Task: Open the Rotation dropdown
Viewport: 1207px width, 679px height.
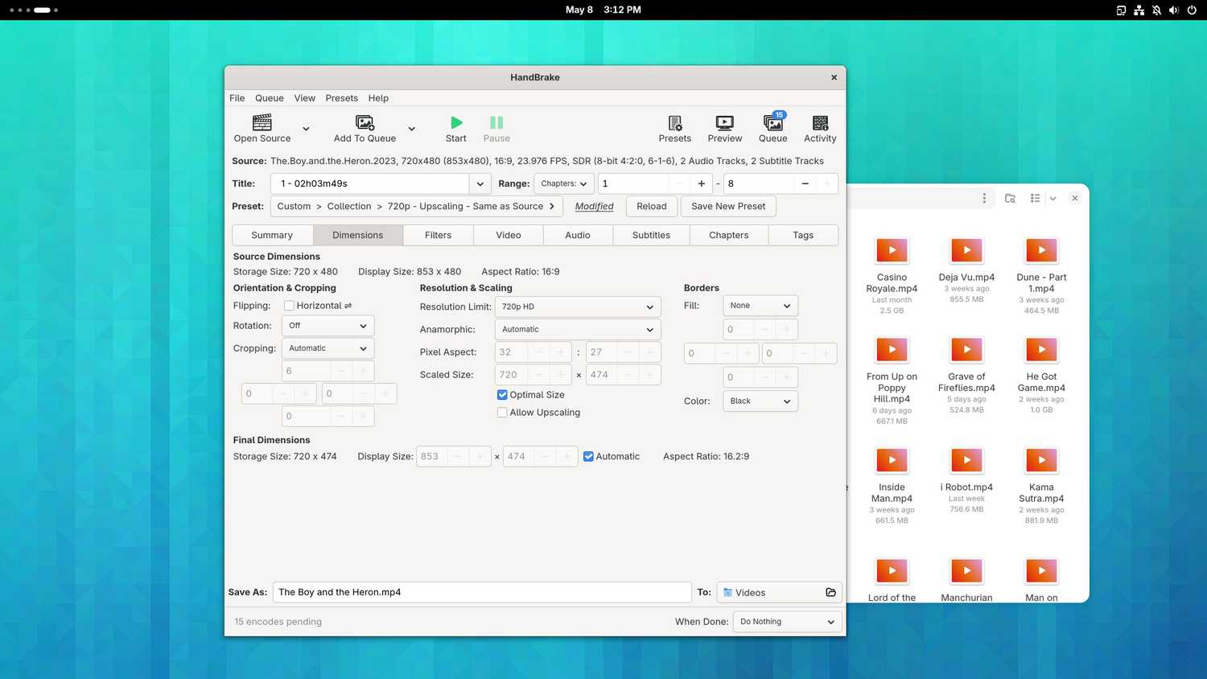Action: click(x=327, y=326)
